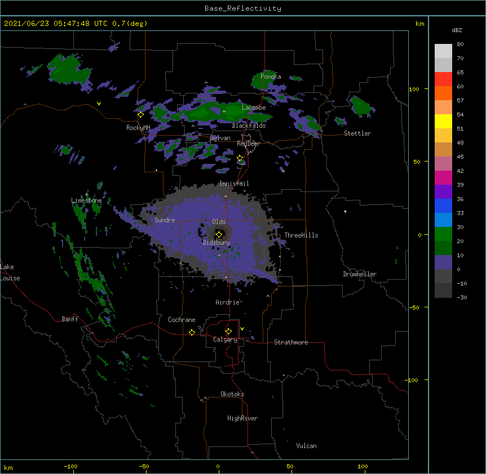486x474 pixels.
Task: Click the HighRiver city label
Action: pos(242,418)
